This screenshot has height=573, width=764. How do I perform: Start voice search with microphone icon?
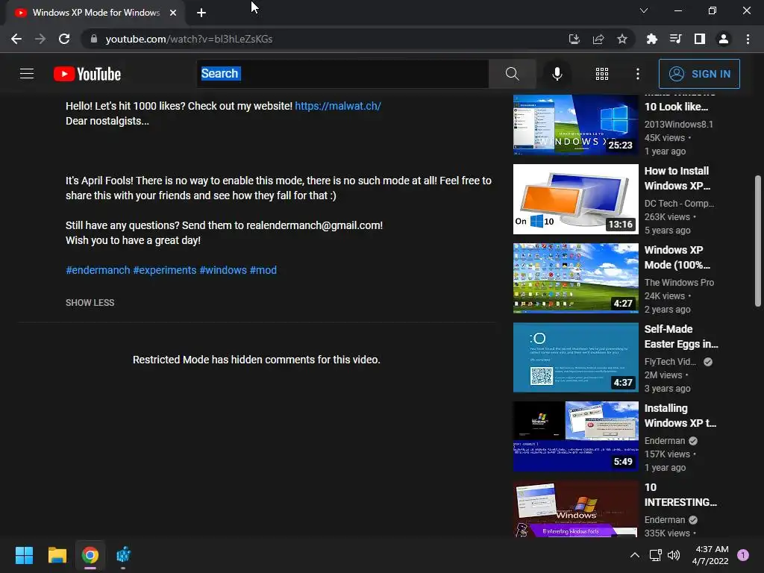coord(557,74)
